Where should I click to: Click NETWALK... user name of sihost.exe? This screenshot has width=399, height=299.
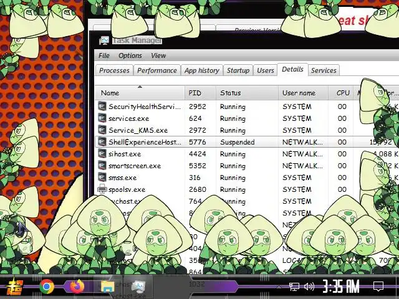tap(302, 154)
